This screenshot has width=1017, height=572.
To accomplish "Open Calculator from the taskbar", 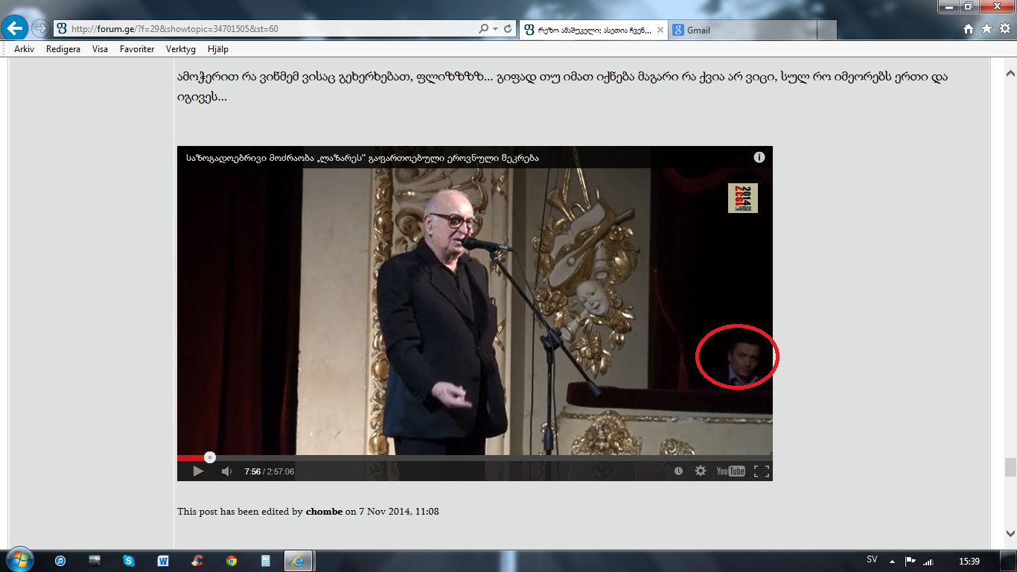I will pyautogui.click(x=266, y=561).
